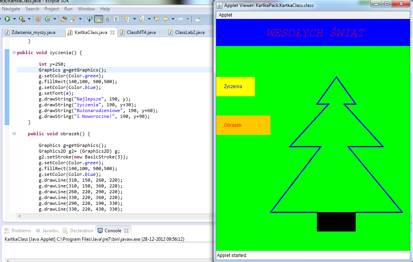This screenshot has height=262, width=413.
Task: Go to Last Edit Location arrow
Action: click(157, 19)
